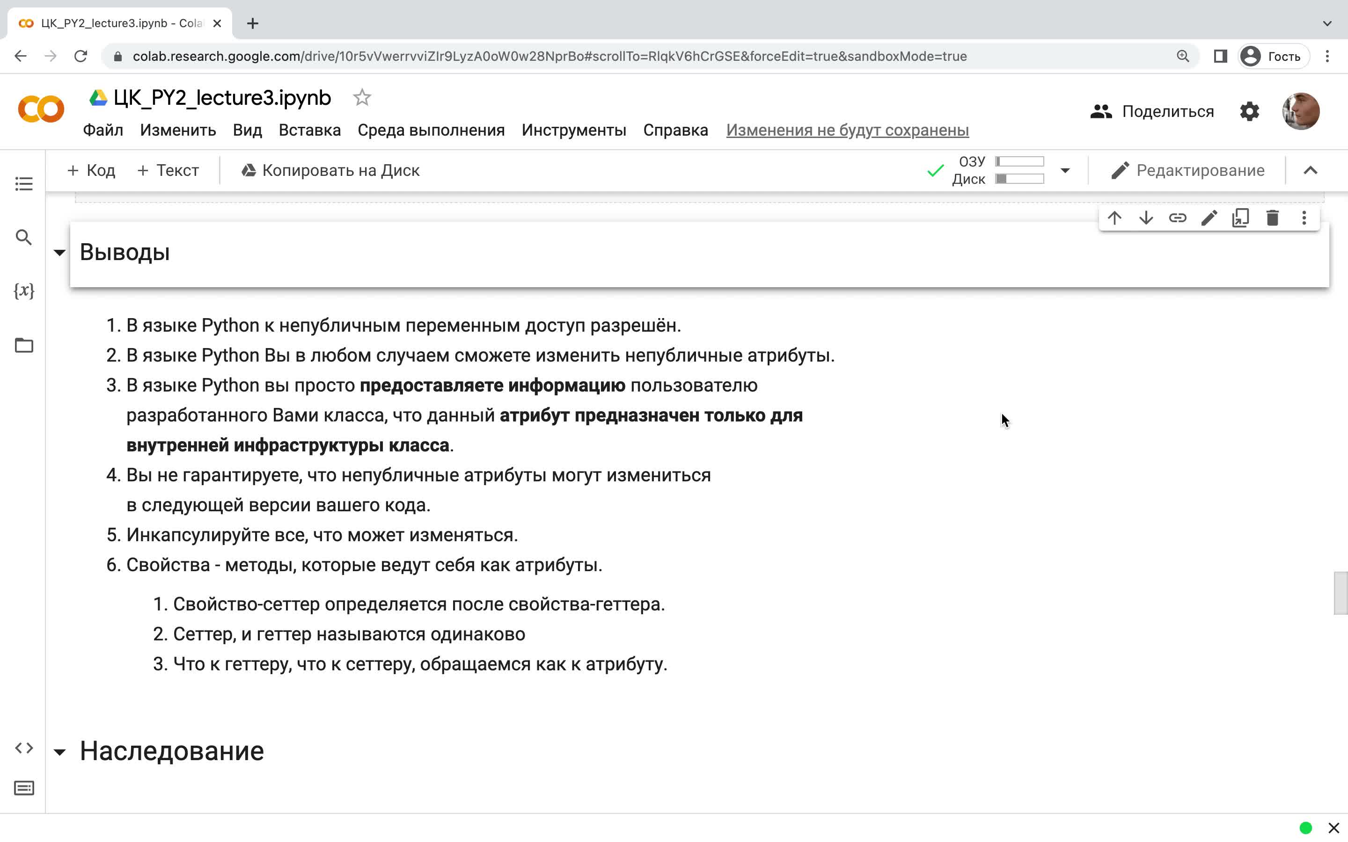Click the Изменения не будут сохранены link
Image resolution: width=1348 pixels, height=842 pixels.
(847, 130)
